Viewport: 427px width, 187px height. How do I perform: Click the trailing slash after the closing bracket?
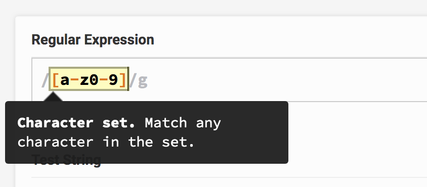pyautogui.click(x=133, y=80)
